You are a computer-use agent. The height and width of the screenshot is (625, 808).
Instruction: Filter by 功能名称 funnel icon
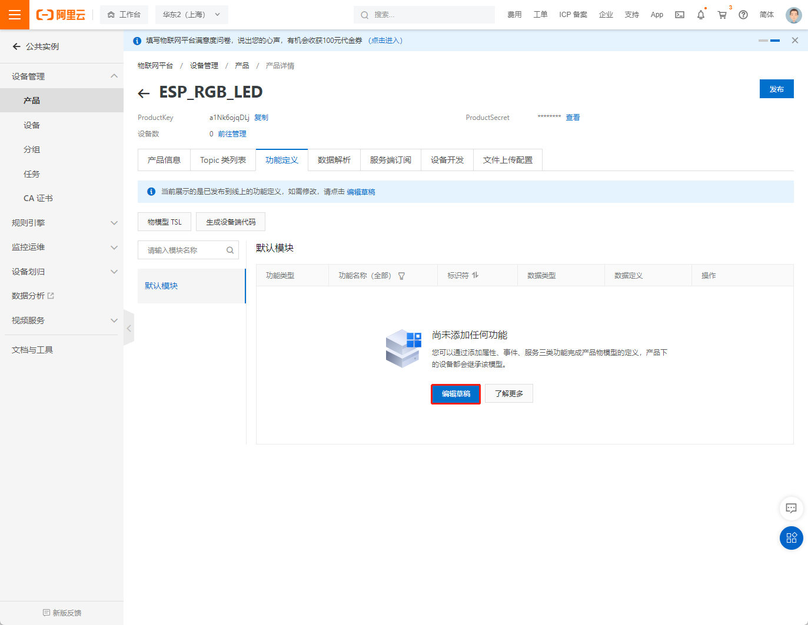coord(401,276)
